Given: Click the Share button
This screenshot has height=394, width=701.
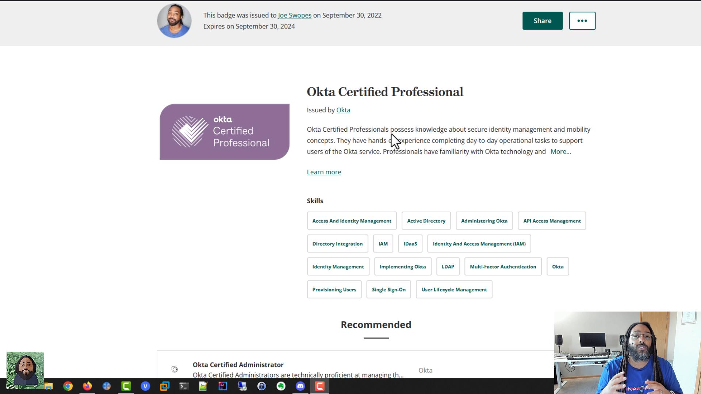Looking at the screenshot, I should click(543, 21).
